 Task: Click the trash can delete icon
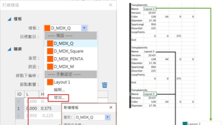(105, 85)
